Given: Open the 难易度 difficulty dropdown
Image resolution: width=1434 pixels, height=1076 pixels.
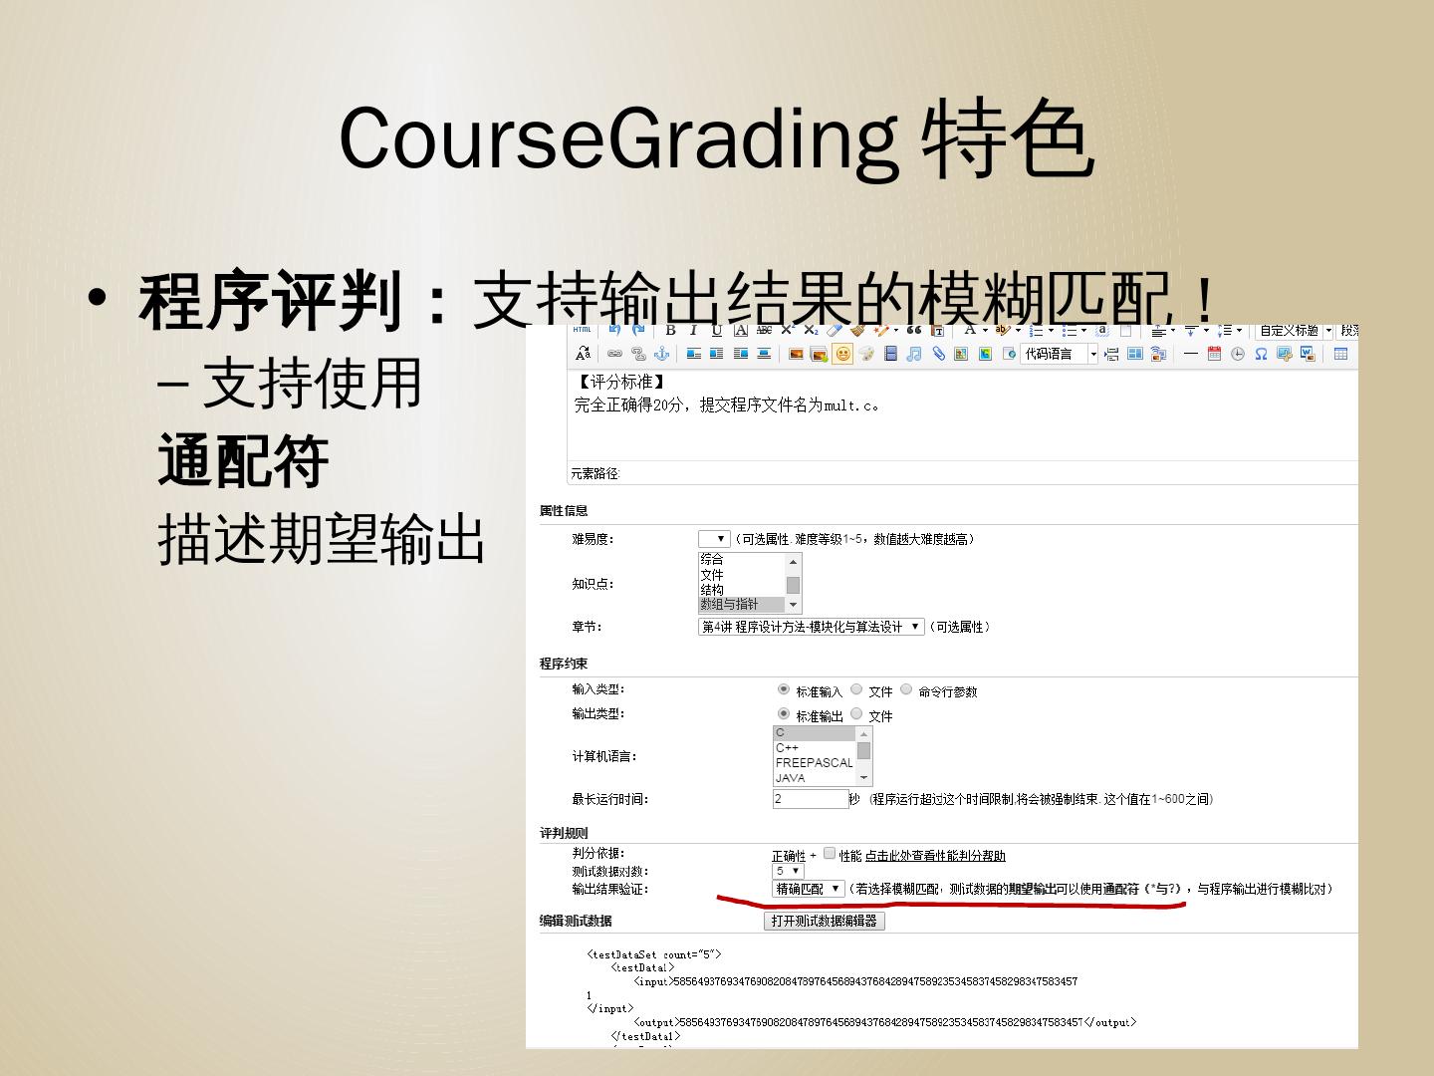Looking at the screenshot, I should (714, 539).
